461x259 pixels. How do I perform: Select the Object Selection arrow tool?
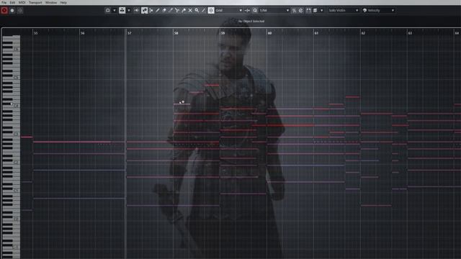click(144, 10)
